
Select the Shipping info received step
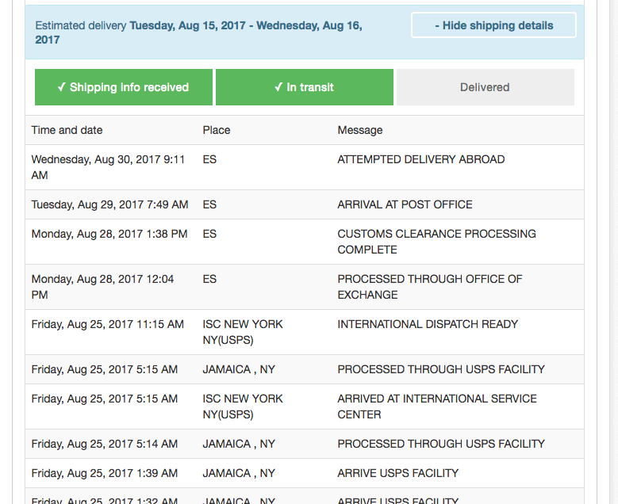pyautogui.click(x=124, y=87)
